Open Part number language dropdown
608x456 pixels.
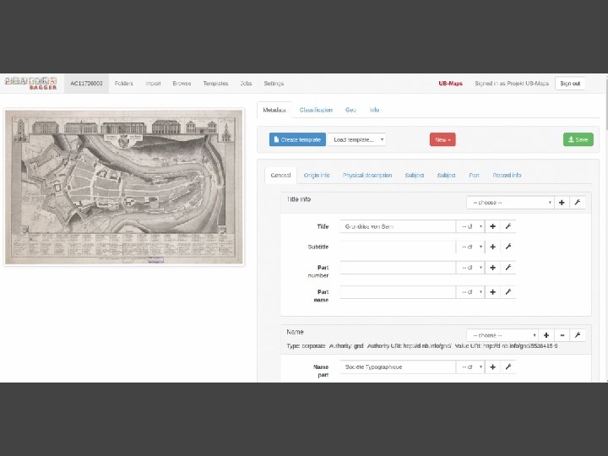tap(470, 268)
